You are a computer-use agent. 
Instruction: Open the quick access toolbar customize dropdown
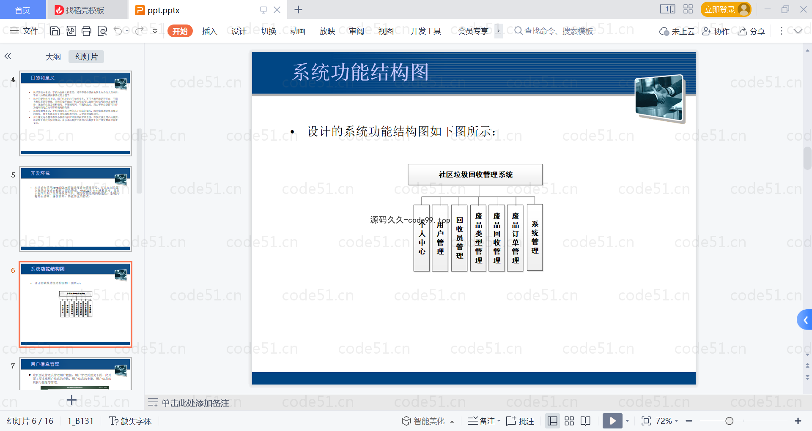pos(155,31)
